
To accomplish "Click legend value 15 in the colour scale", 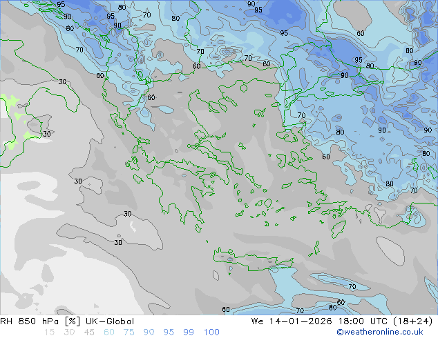I will point(49,332).
